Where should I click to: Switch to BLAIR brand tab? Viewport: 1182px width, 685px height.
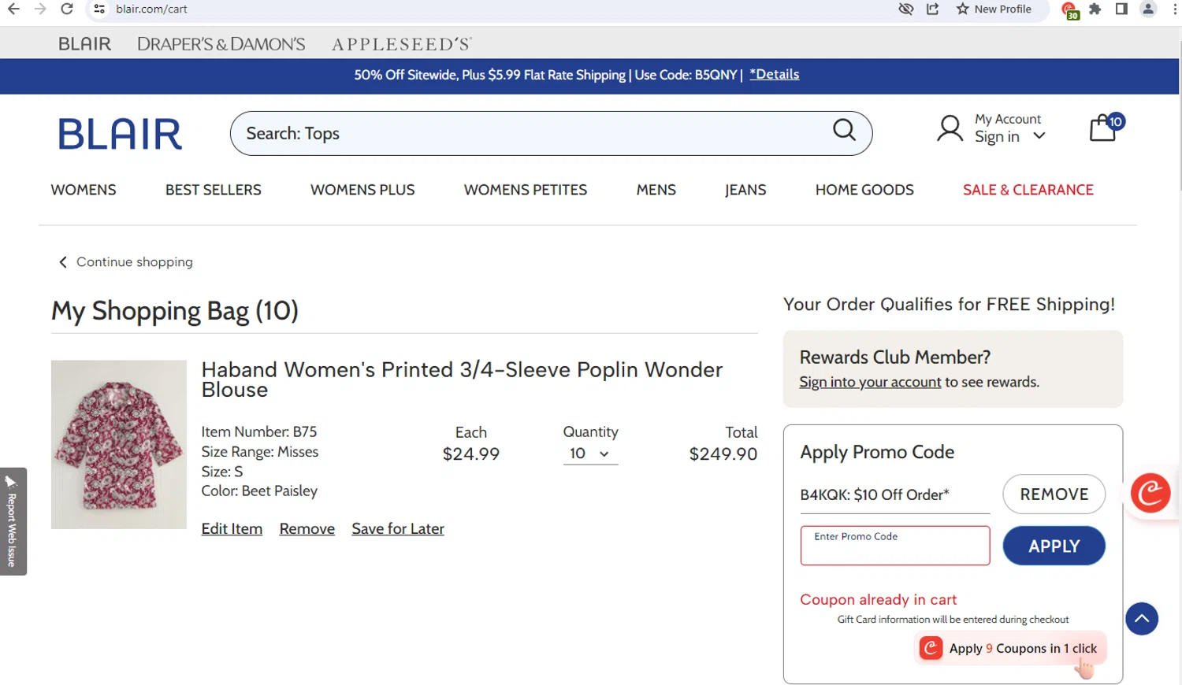tap(85, 44)
